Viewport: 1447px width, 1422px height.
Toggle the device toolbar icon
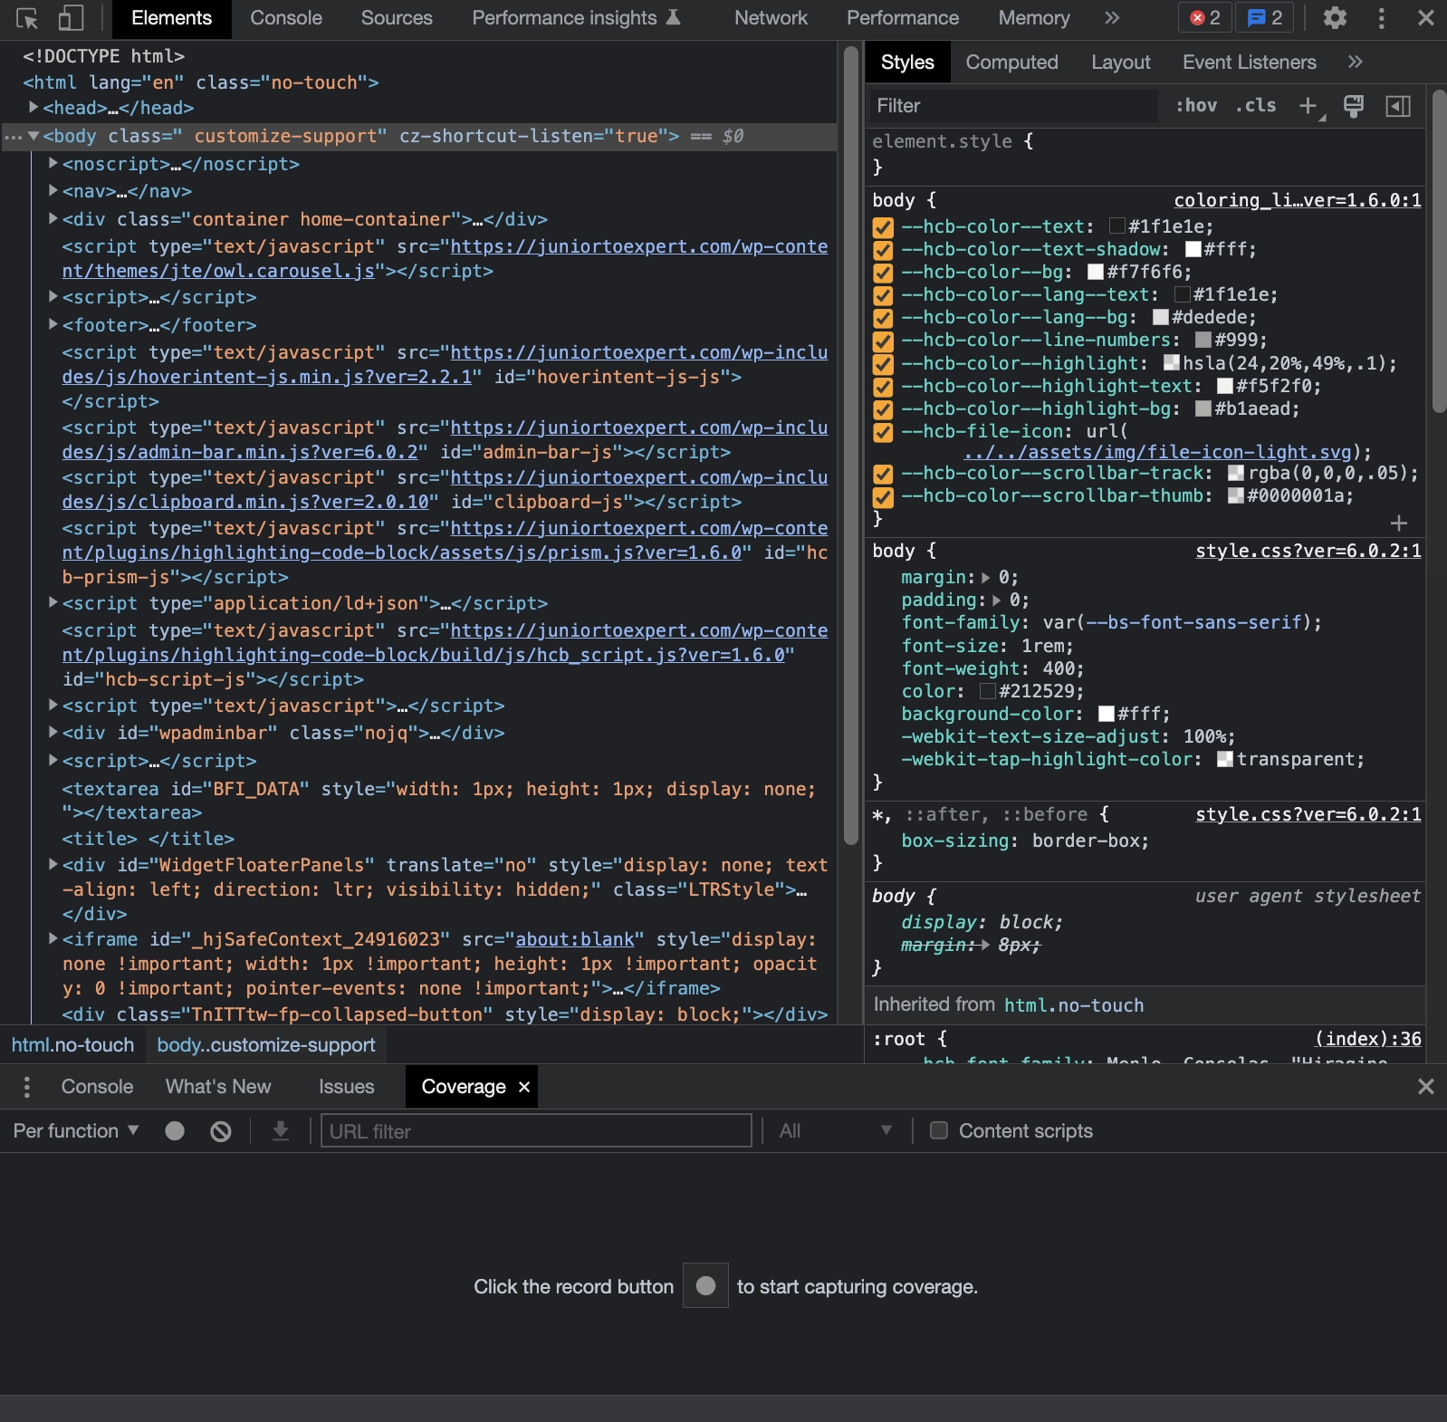click(x=71, y=18)
